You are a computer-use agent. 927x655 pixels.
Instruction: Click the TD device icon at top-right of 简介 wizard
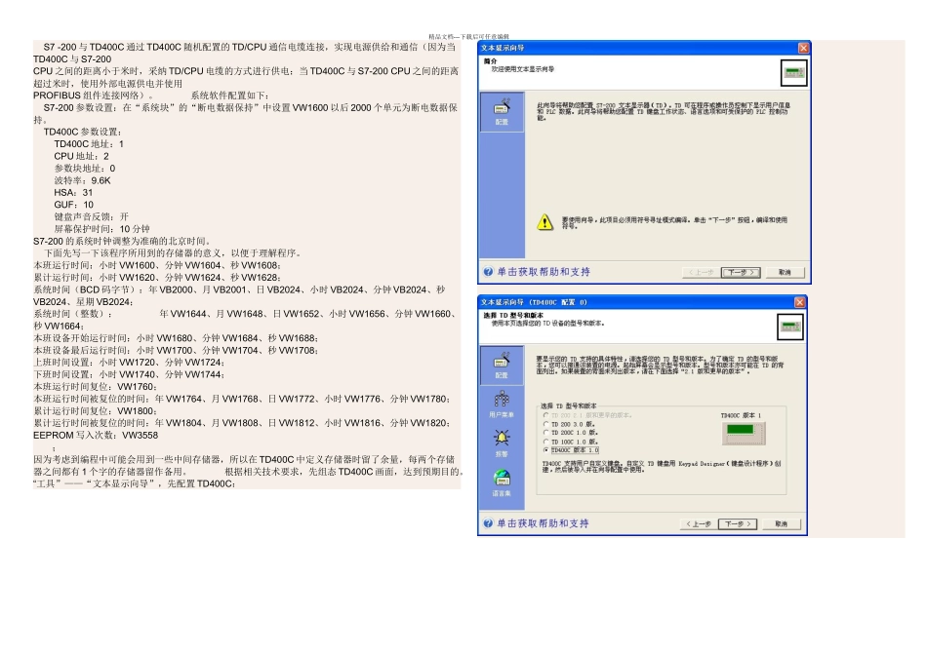click(794, 73)
